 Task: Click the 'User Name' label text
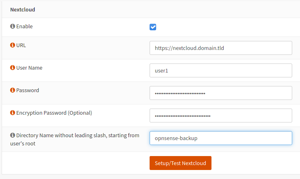pos(29,68)
